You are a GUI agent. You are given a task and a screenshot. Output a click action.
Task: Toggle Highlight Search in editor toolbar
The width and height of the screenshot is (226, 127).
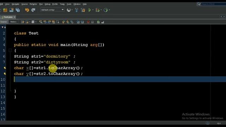(53, 22)
